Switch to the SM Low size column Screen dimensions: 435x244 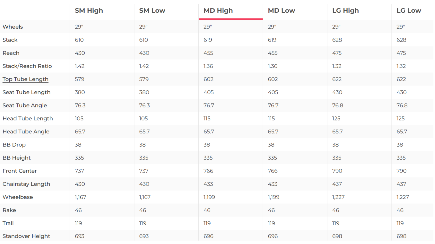(x=152, y=11)
